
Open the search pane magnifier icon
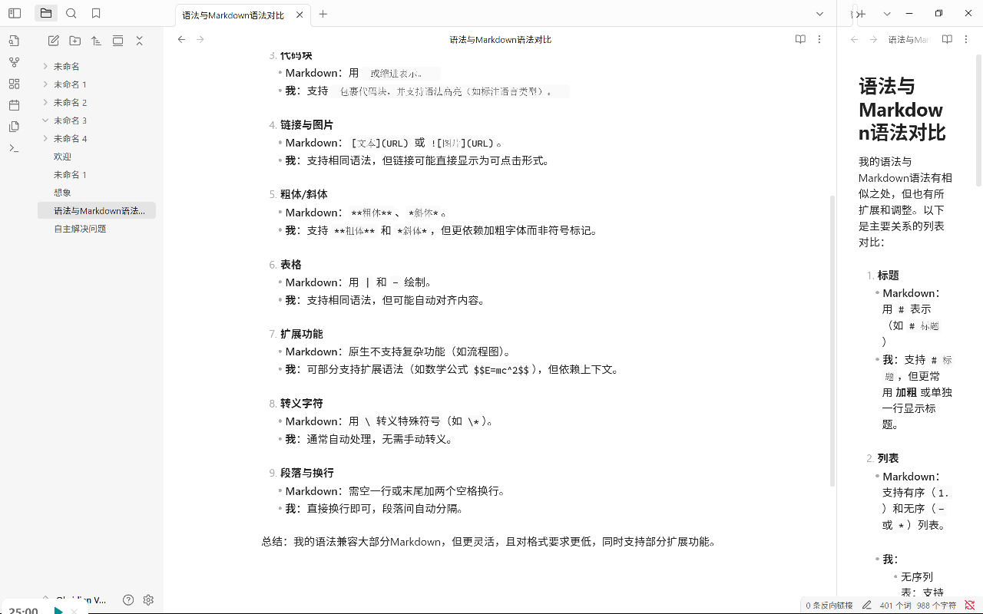(x=71, y=14)
